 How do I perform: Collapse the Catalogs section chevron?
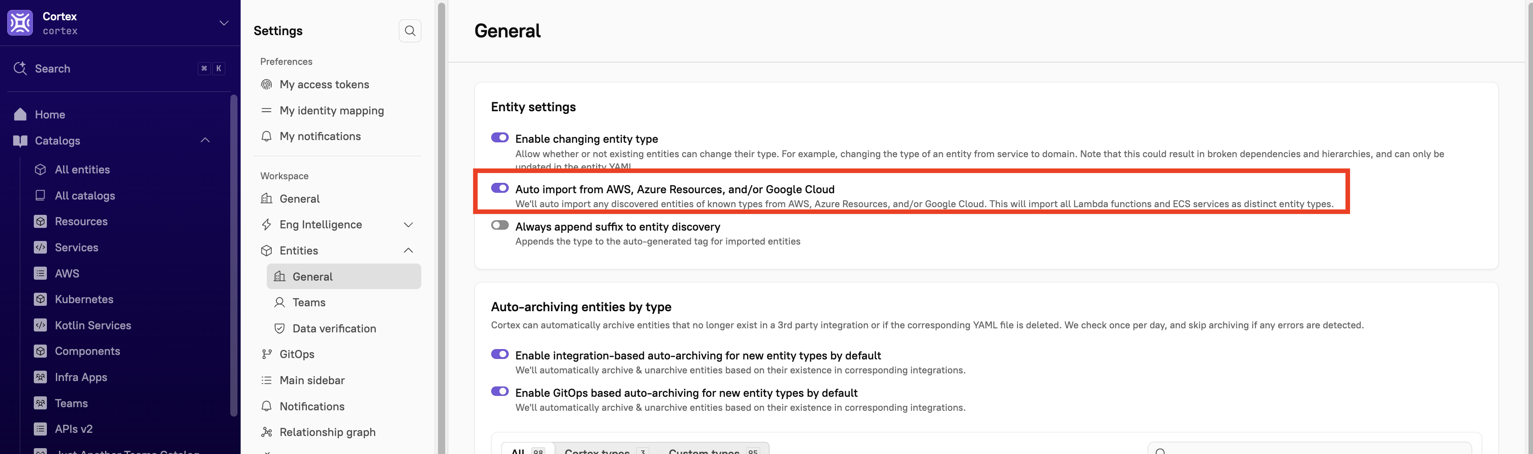pos(205,141)
